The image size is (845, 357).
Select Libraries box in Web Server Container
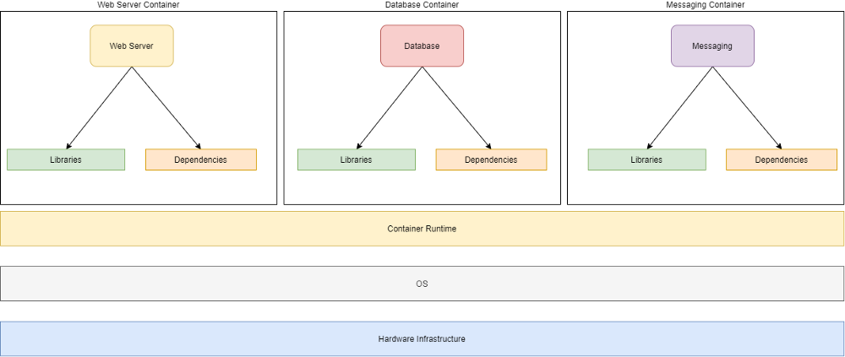[x=66, y=160]
